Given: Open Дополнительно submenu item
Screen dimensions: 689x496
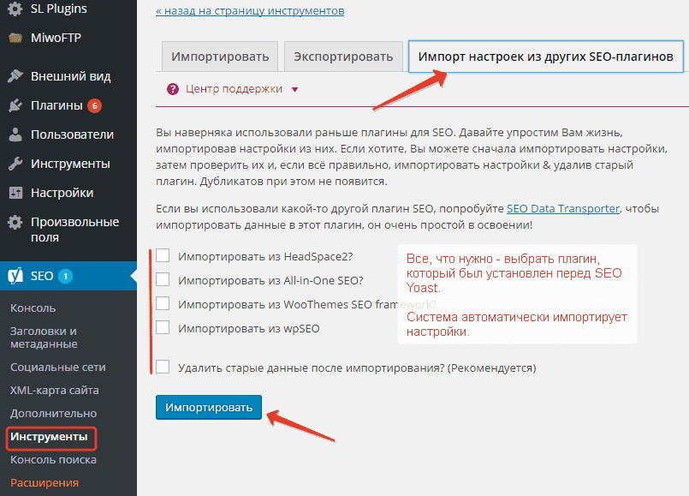Looking at the screenshot, I should pos(53,413).
